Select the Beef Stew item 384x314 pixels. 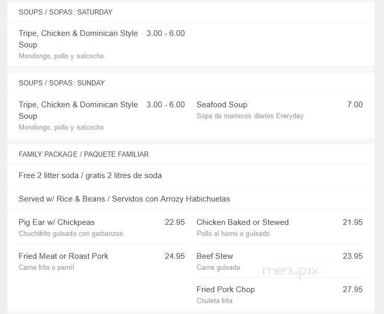click(215, 256)
